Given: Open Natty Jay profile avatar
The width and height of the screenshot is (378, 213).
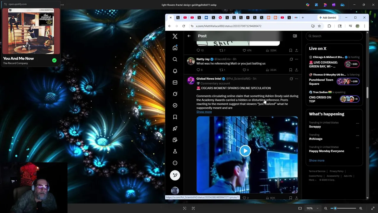Looking at the screenshot, I should click(x=191, y=61).
